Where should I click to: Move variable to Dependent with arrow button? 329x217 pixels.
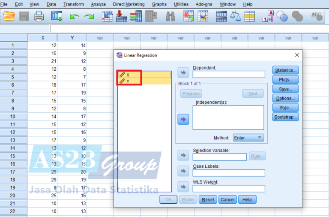click(183, 72)
